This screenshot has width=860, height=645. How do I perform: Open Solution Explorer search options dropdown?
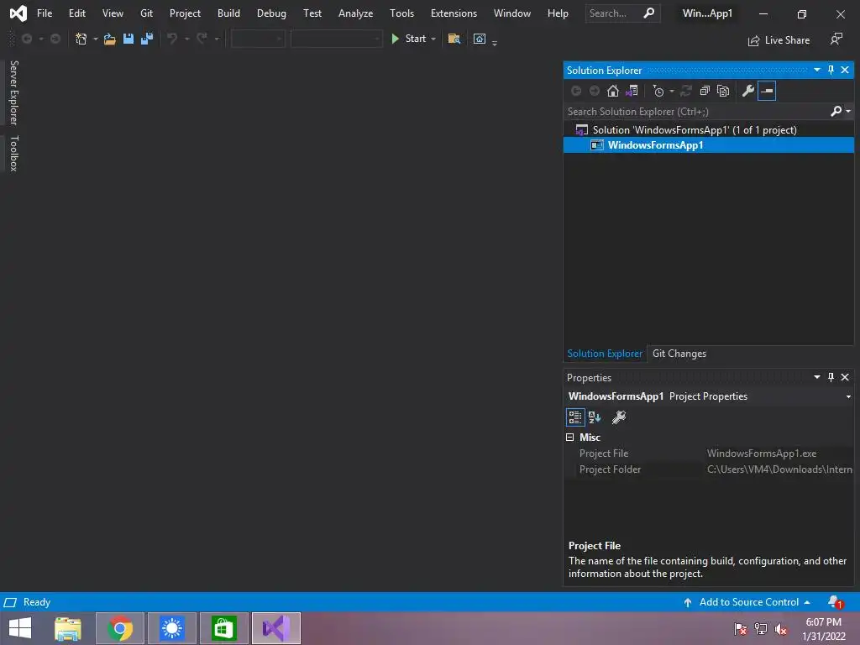(848, 112)
